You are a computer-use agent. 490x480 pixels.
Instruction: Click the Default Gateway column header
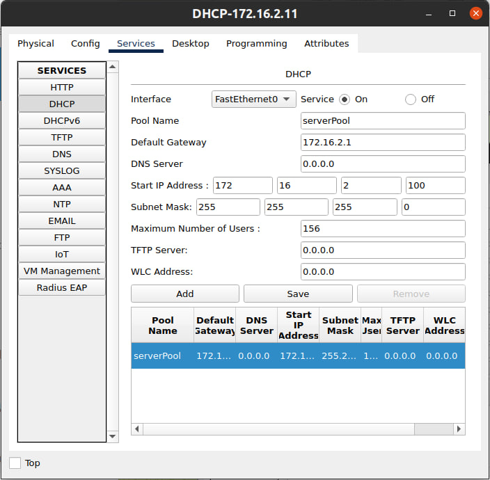(x=214, y=325)
